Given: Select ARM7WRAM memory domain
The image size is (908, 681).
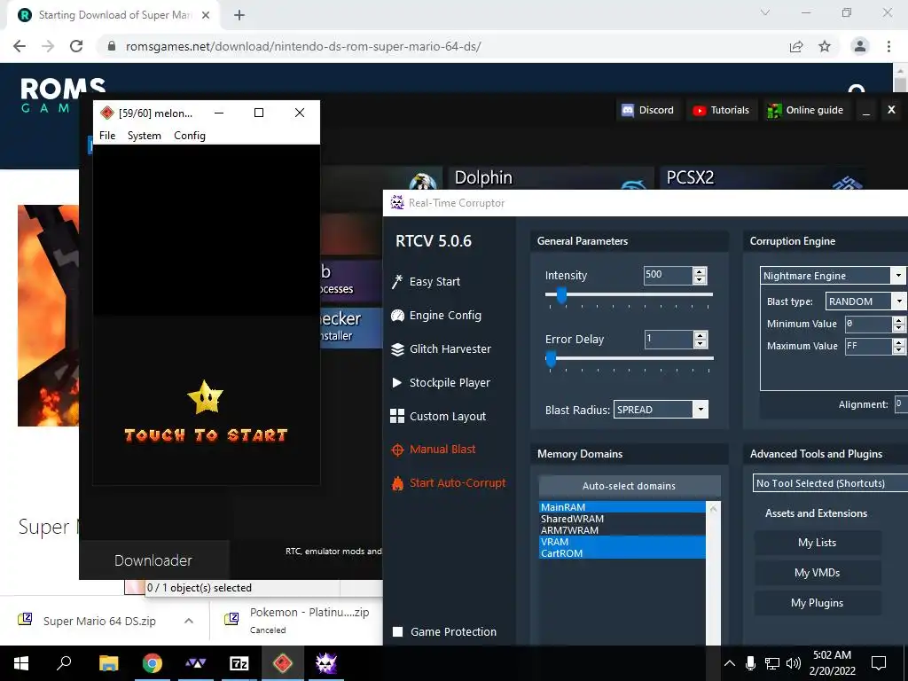Looking at the screenshot, I should (x=622, y=530).
